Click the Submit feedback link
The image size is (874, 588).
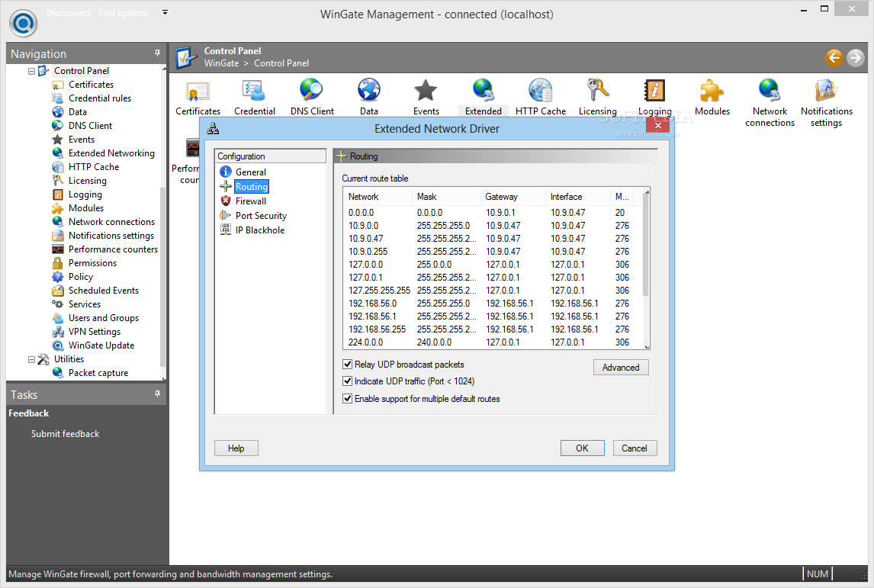point(66,434)
